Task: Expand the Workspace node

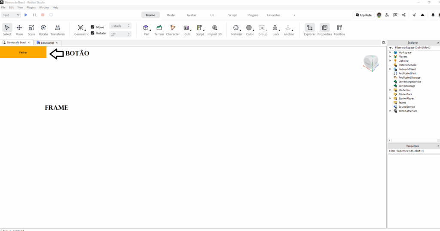Action: coord(390,52)
